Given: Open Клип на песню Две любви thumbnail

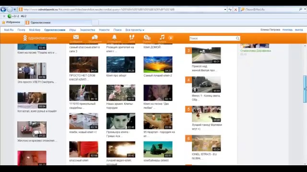Looking at the screenshot, I should [x=158, y=93].
